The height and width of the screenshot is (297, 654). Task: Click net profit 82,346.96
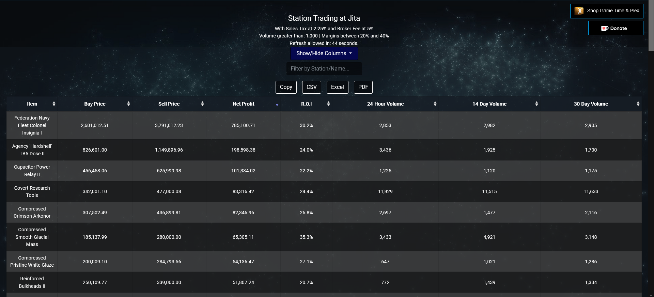[x=243, y=213]
